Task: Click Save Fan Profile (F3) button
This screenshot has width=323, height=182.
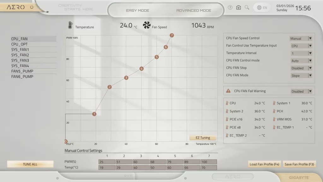Action: pos(299,164)
